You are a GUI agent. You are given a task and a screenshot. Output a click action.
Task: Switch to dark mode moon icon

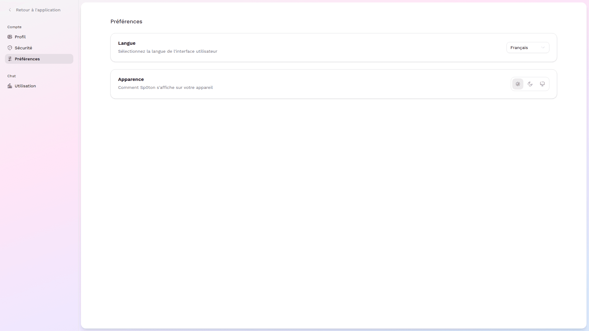(x=530, y=84)
